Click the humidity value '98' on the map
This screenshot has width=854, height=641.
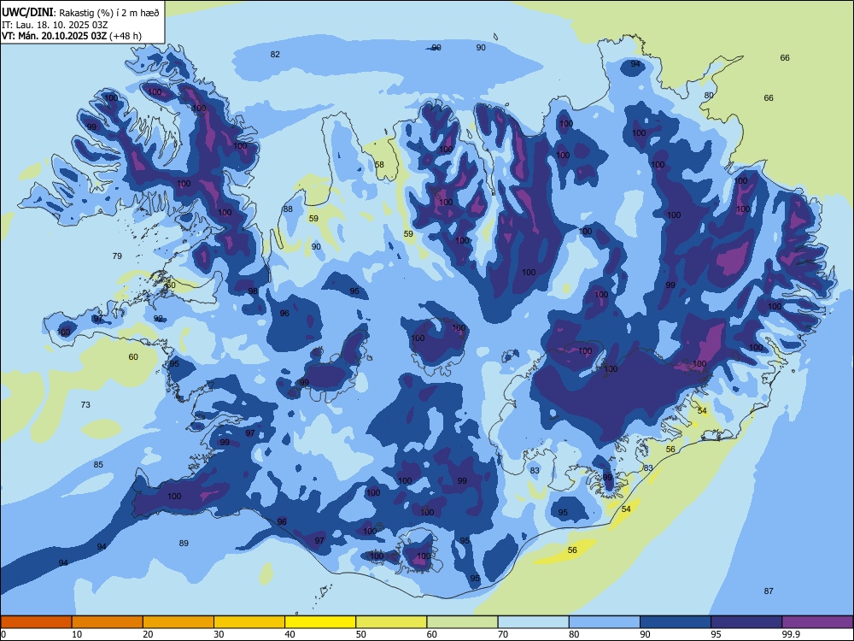(x=253, y=291)
